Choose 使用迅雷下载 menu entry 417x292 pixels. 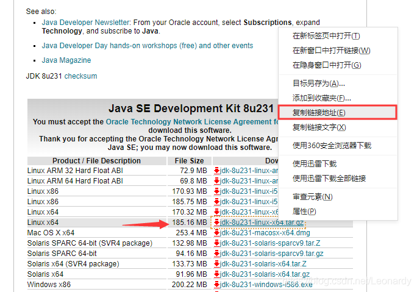pos(338,164)
